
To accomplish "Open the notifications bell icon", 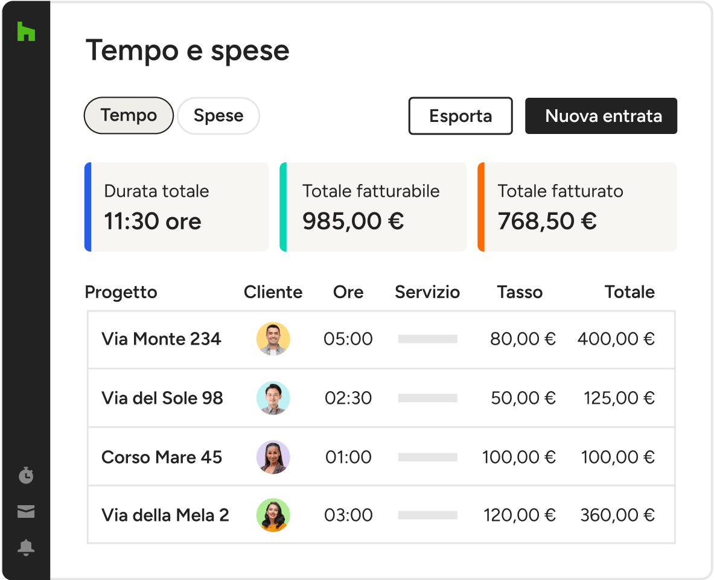I will click(26, 547).
